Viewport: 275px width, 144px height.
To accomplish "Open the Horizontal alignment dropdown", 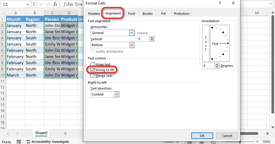I will [132, 33].
